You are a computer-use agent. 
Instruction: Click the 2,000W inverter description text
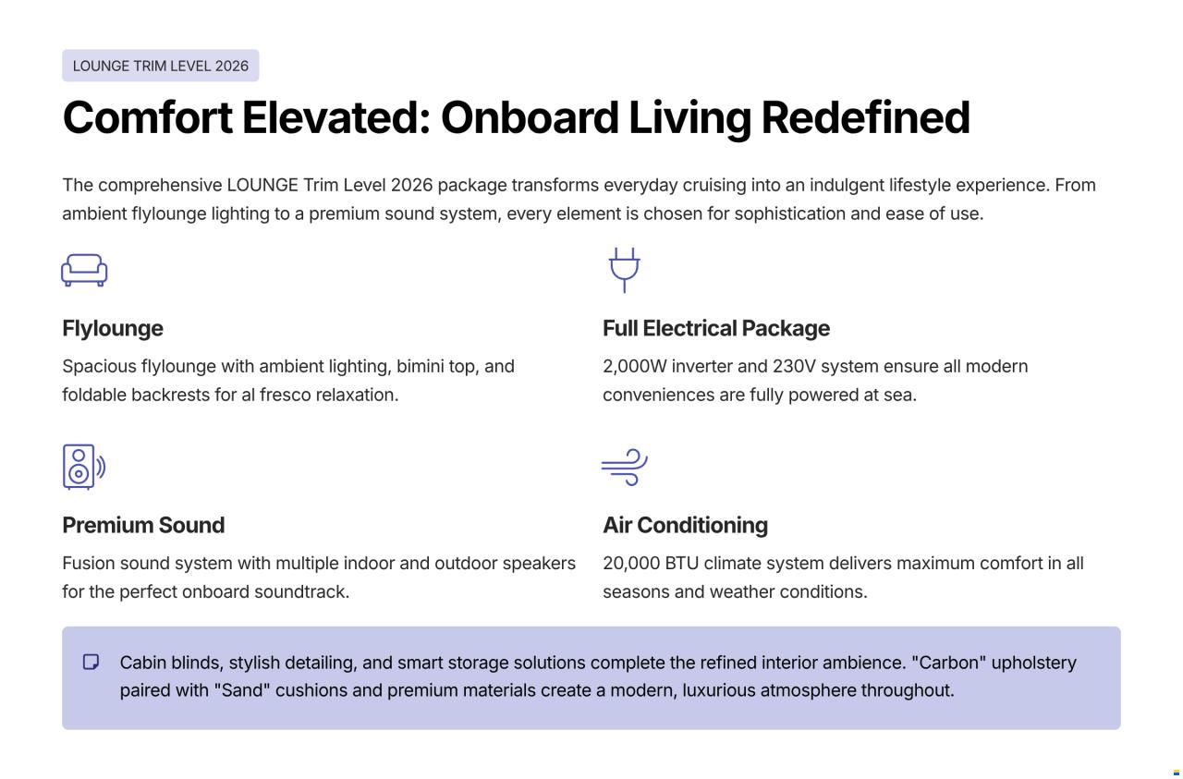815,380
